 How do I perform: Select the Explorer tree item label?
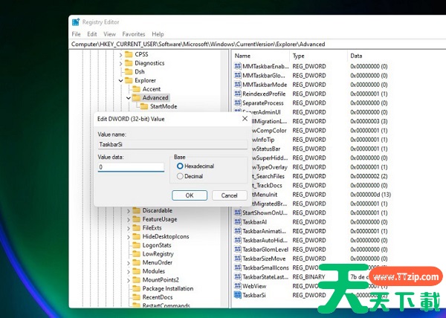coord(145,80)
